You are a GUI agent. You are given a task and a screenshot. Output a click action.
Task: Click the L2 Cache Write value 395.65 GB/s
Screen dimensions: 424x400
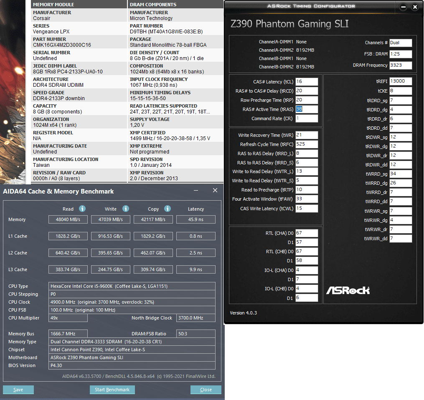click(111, 253)
